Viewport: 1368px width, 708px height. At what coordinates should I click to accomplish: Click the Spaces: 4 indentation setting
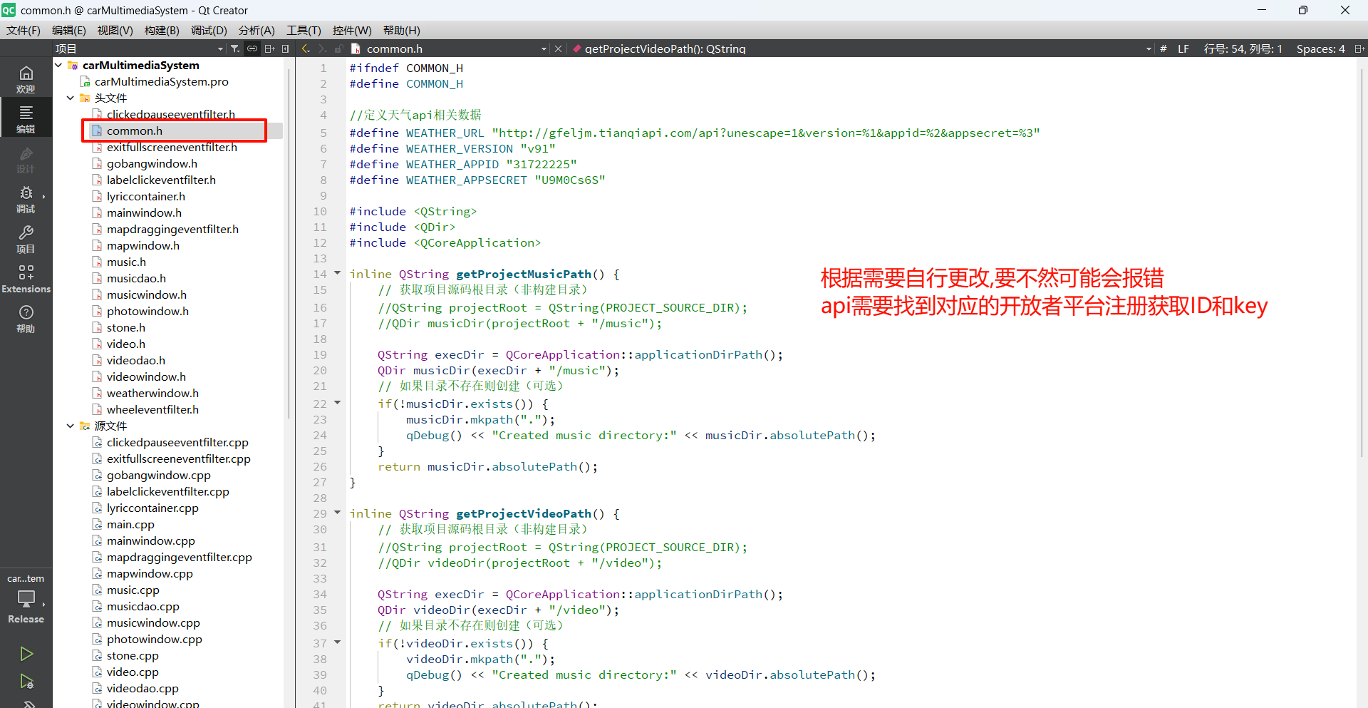click(1320, 48)
